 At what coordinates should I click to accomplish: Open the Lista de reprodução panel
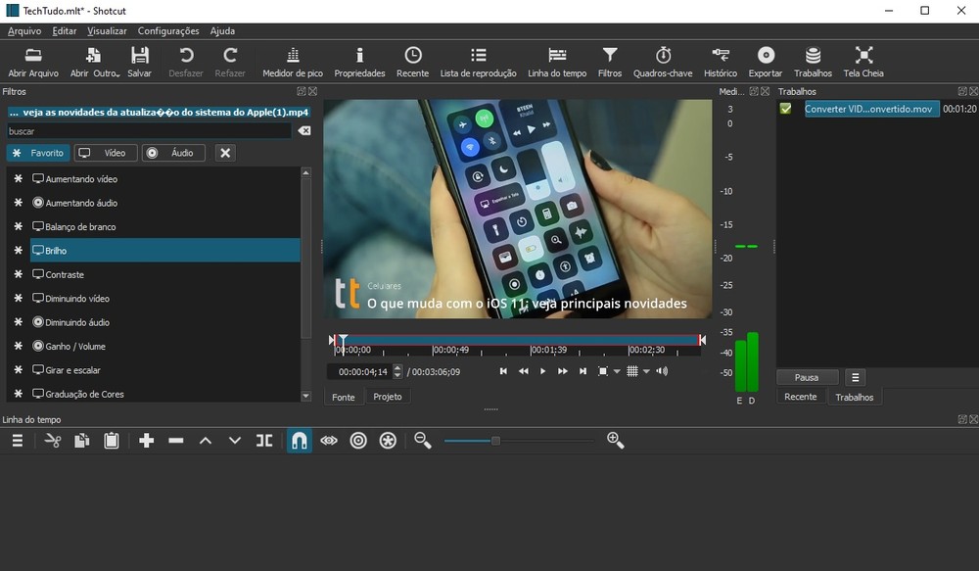pyautogui.click(x=477, y=61)
